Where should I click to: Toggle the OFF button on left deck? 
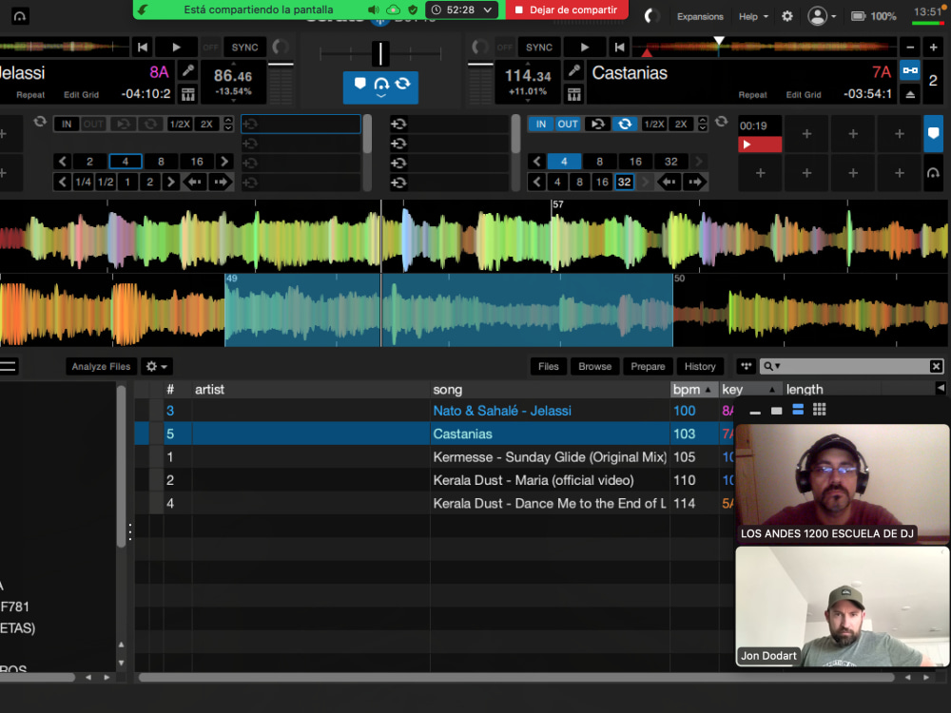pos(211,48)
